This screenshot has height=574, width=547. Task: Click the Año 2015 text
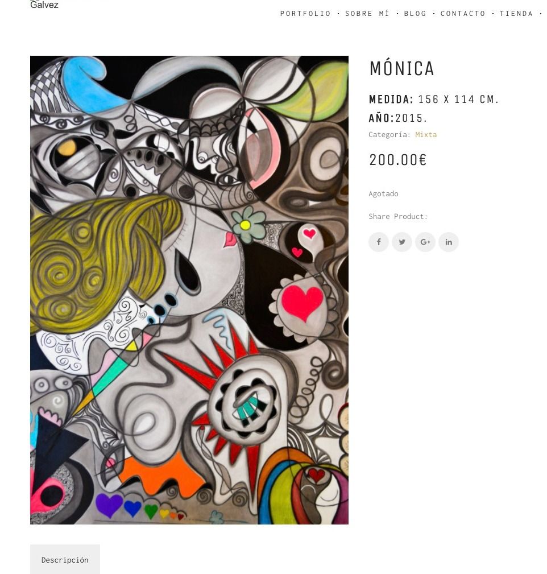point(398,118)
